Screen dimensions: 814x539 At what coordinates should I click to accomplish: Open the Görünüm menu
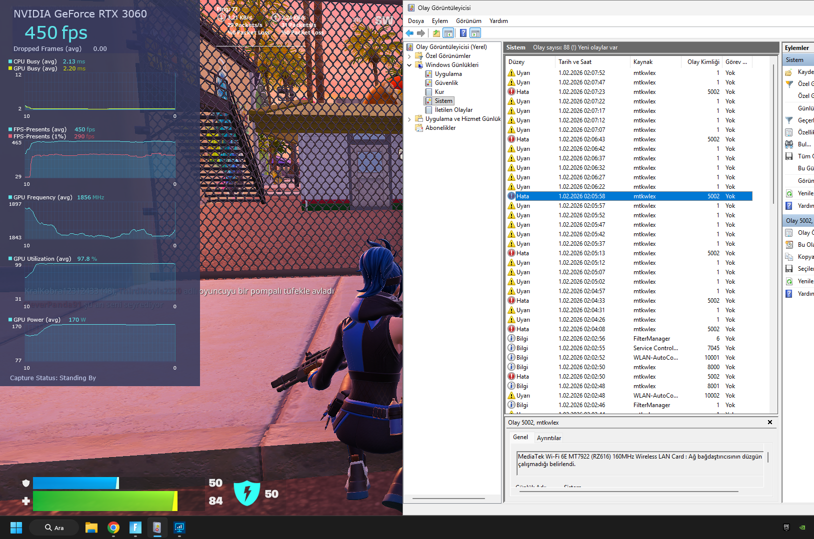point(468,21)
